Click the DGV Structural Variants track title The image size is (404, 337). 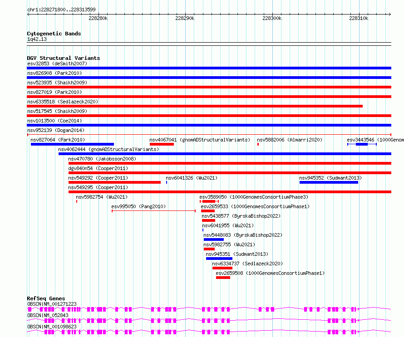coord(64,58)
